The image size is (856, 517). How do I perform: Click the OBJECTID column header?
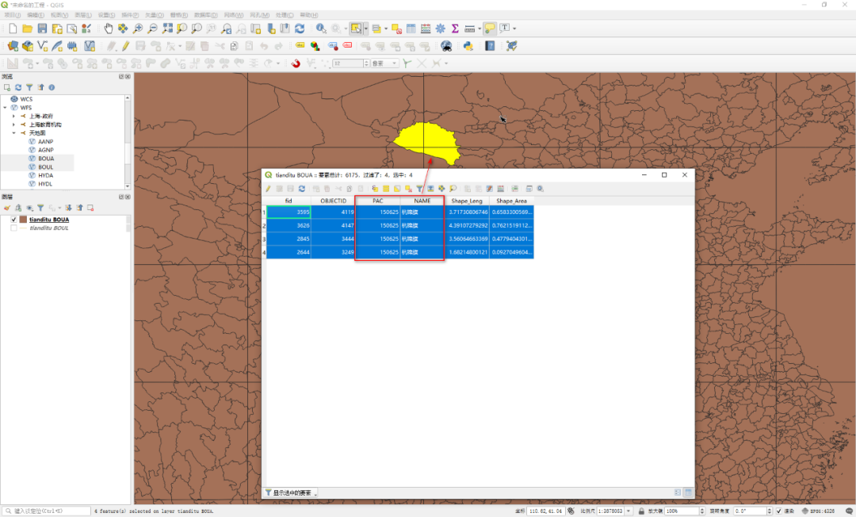(333, 201)
